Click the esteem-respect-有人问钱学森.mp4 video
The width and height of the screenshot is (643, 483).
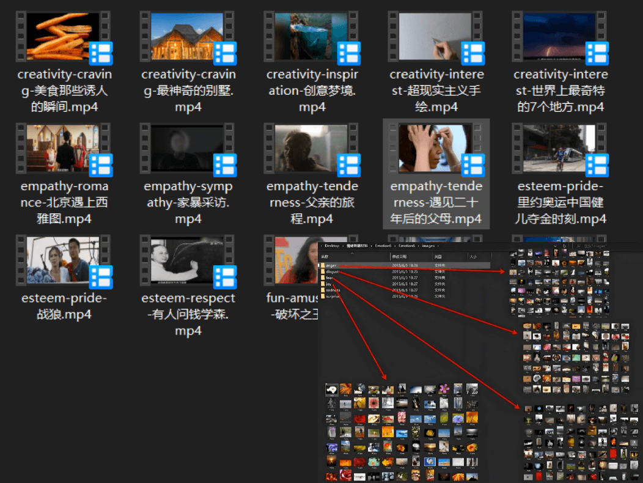pos(188,286)
